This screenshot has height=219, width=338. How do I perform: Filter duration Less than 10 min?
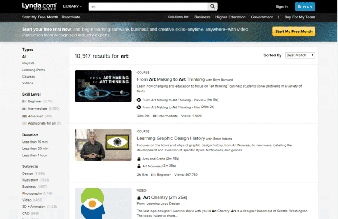(35, 142)
